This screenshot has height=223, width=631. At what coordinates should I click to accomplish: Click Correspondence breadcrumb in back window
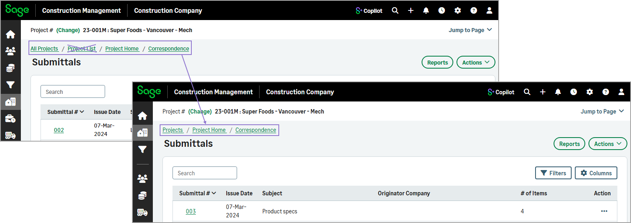click(x=168, y=49)
